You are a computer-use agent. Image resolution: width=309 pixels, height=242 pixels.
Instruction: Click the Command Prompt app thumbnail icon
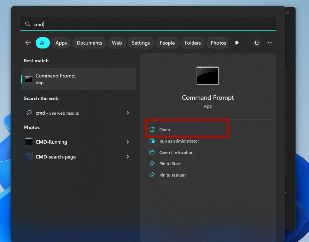tap(208, 75)
